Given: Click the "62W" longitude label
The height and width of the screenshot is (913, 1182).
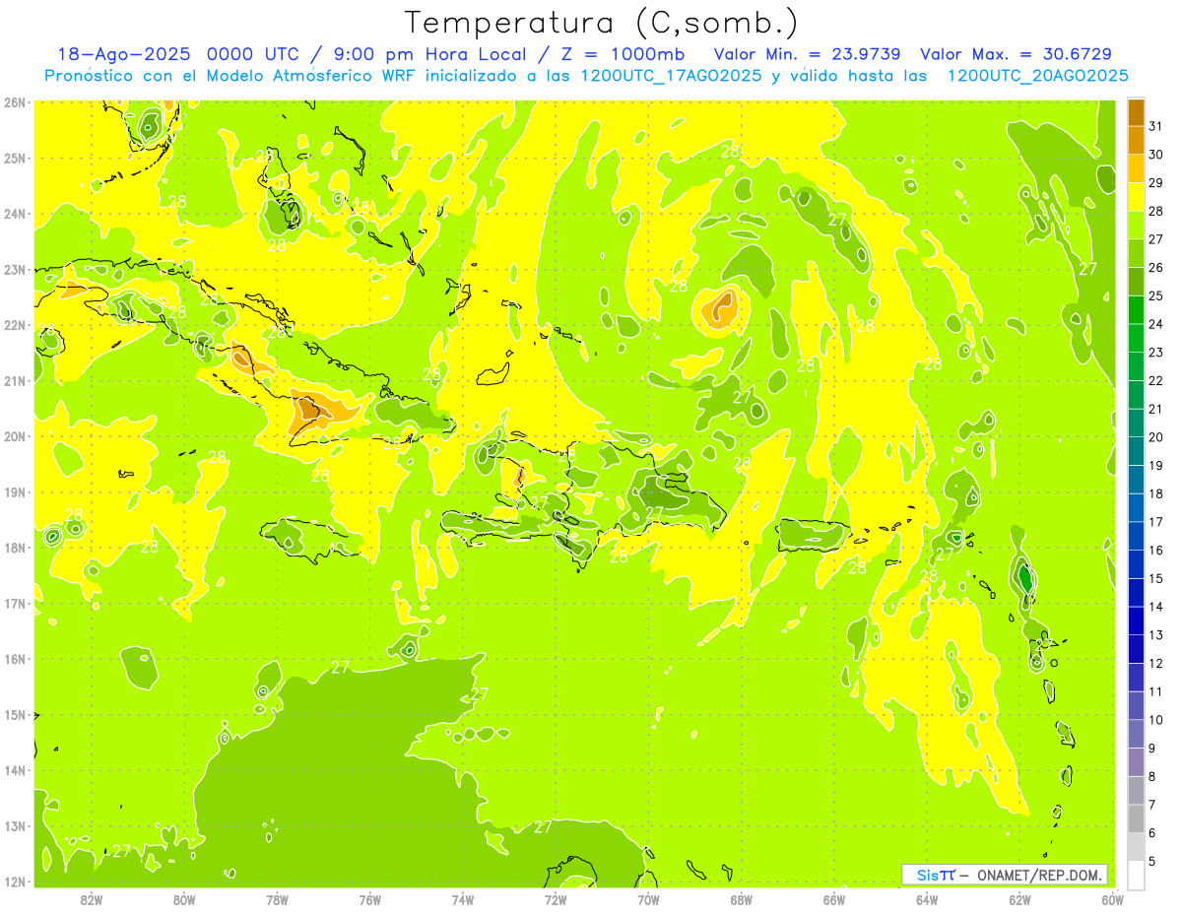Looking at the screenshot, I should [x=1019, y=899].
